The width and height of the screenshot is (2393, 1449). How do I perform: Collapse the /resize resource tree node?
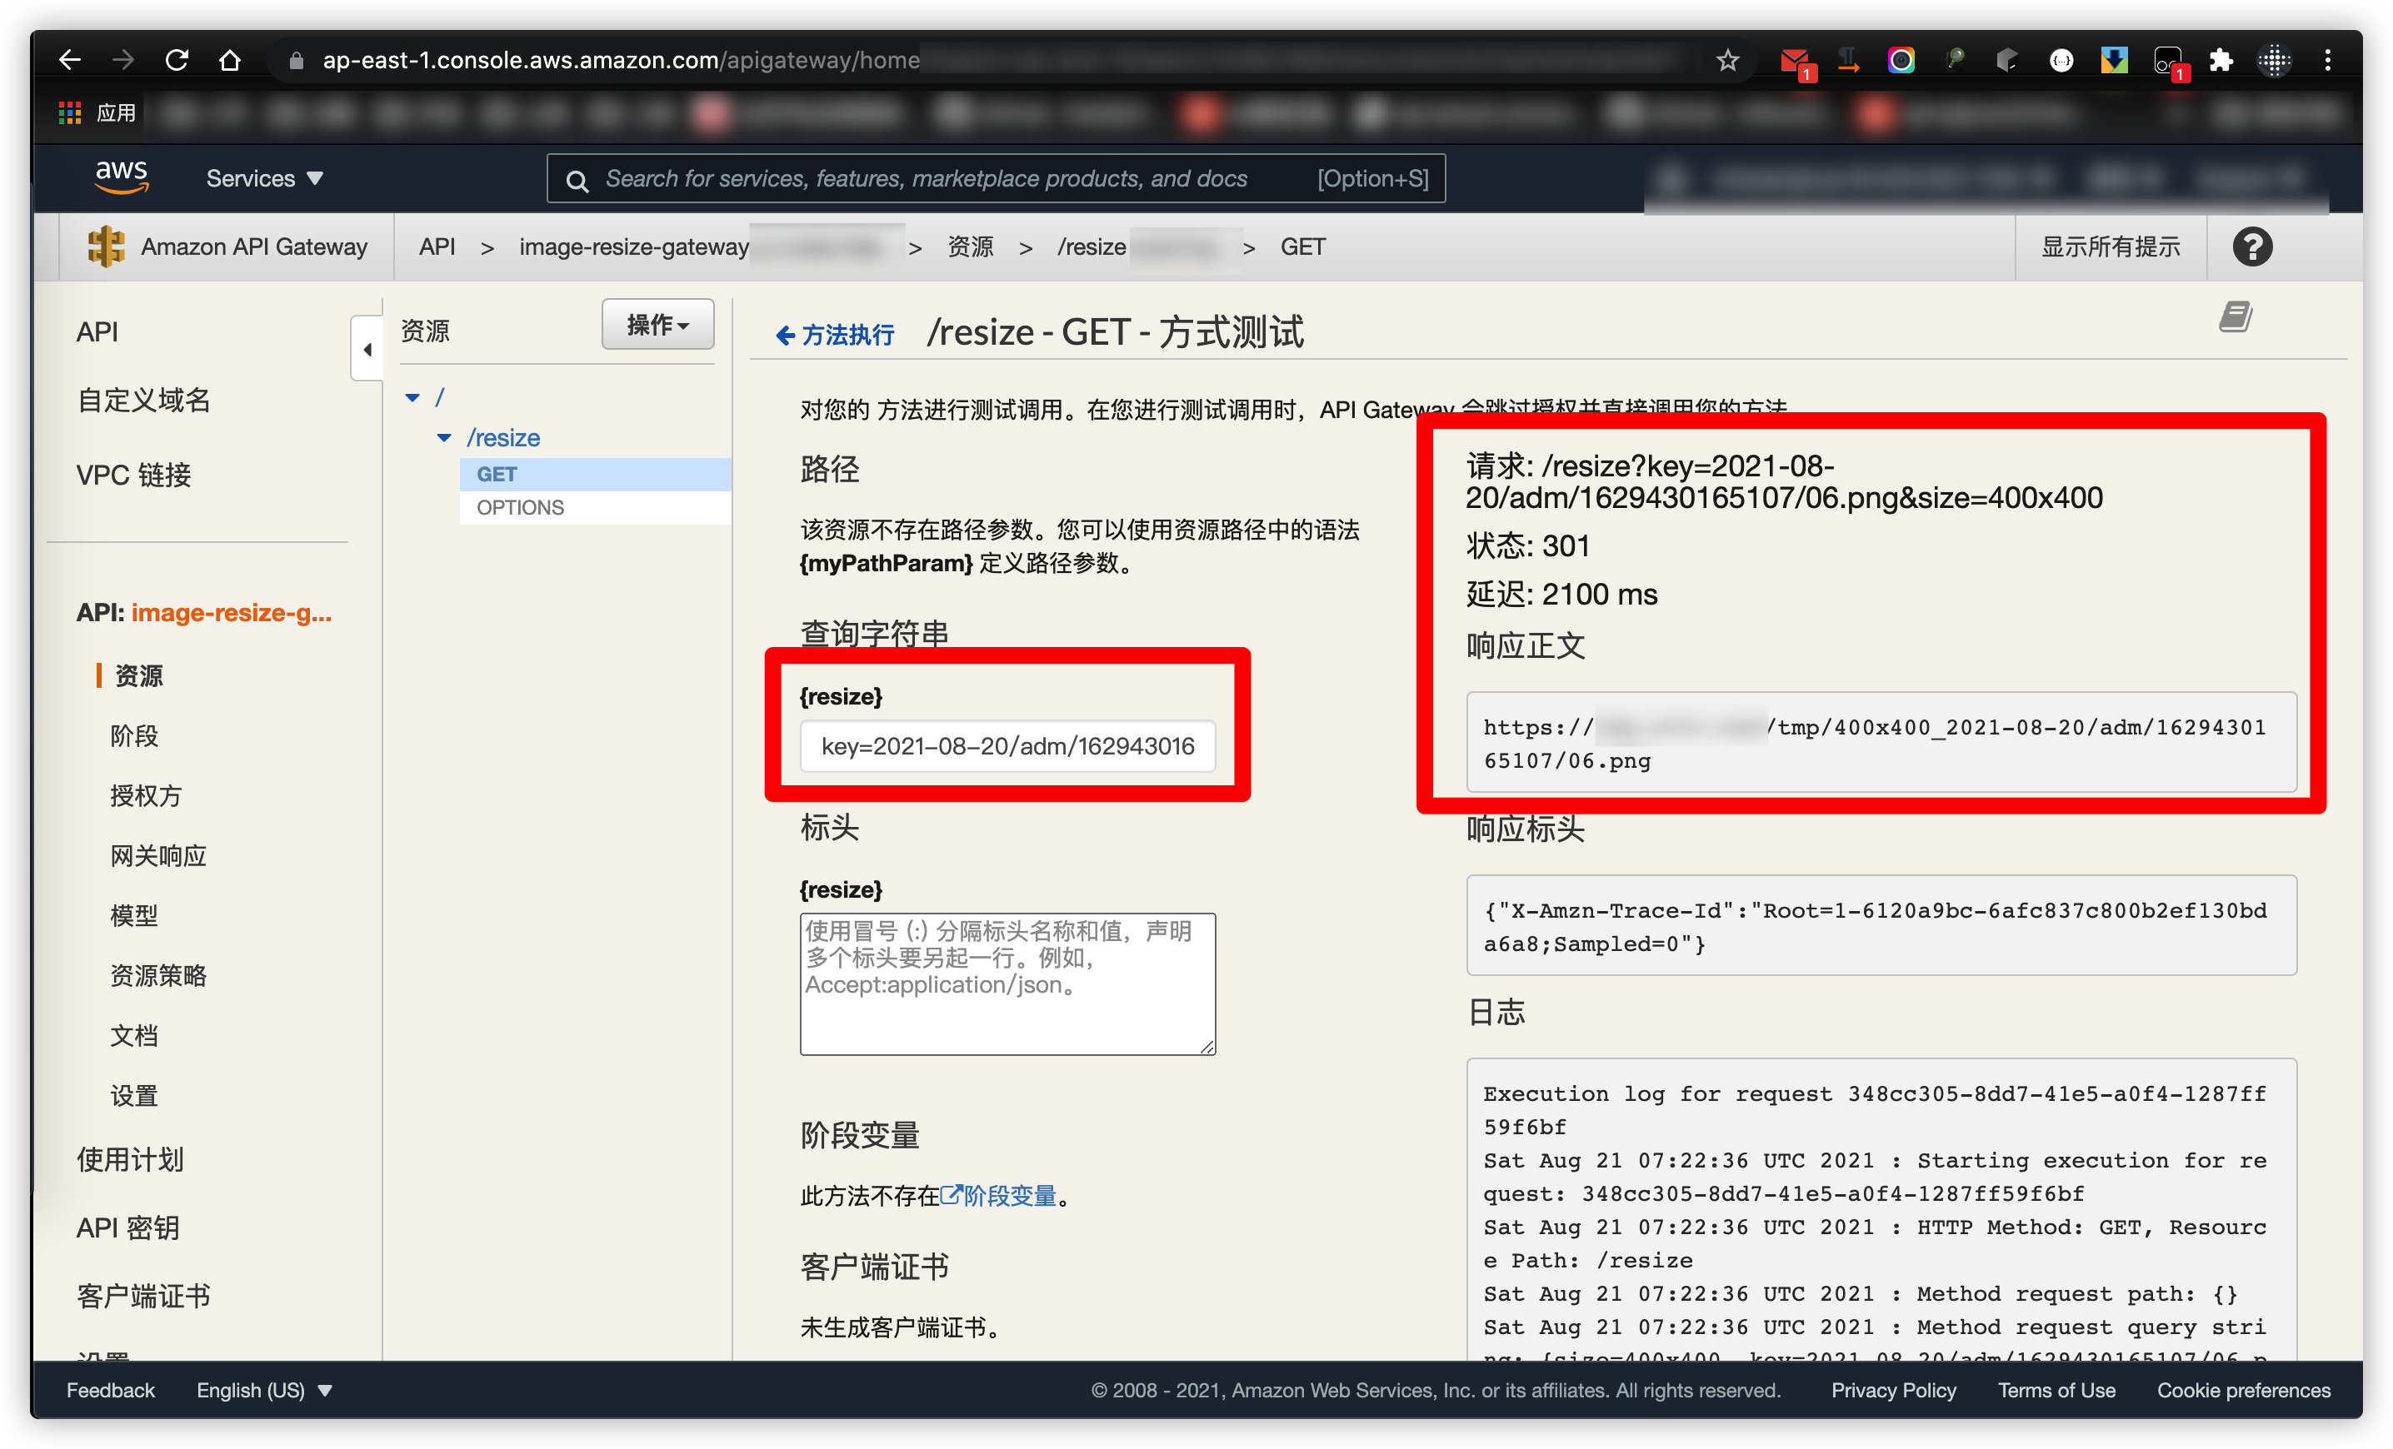pos(444,438)
